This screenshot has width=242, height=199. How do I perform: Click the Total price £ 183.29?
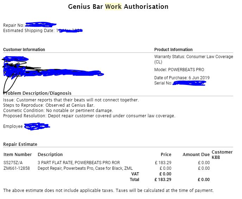point(163,180)
